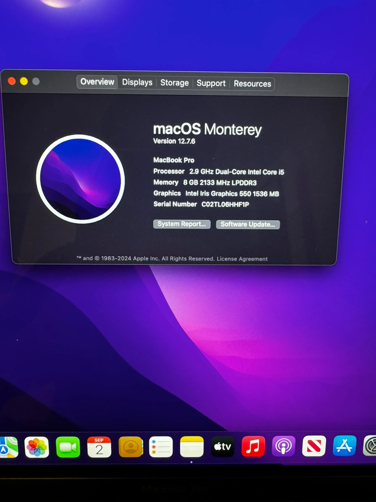Switch to the Displays tab
Viewport: 376px width, 502px height.
137,82
